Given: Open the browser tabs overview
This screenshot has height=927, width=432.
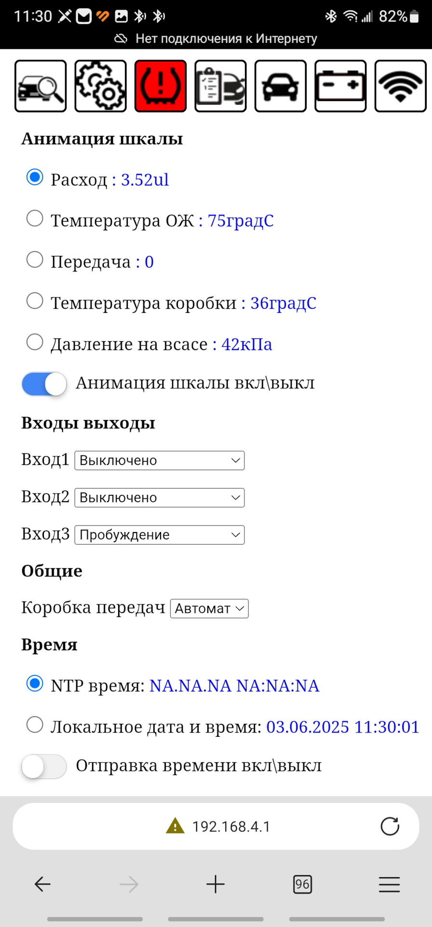Looking at the screenshot, I should [x=303, y=885].
